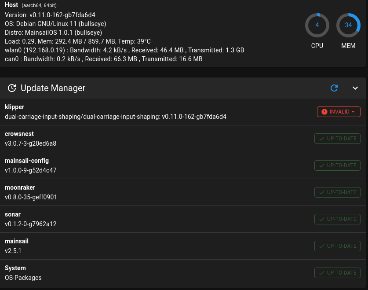
Task: Click the wlan0 bandwidth information line
Action: [124, 50]
